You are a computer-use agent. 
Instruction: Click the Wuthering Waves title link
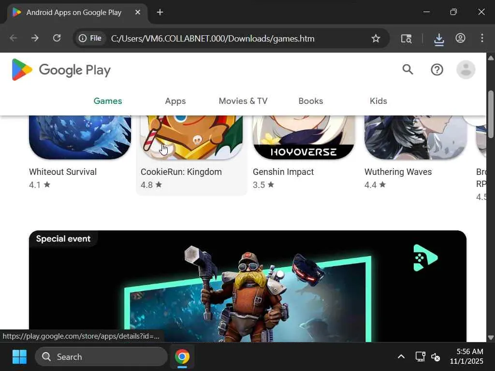click(398, 172)
